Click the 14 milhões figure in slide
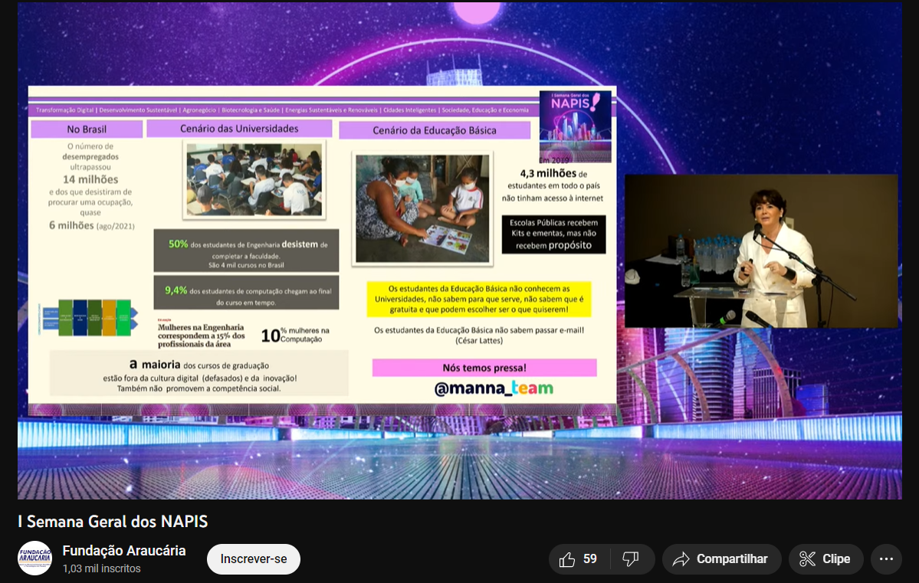Screen dimensions: 919x583 90,179
